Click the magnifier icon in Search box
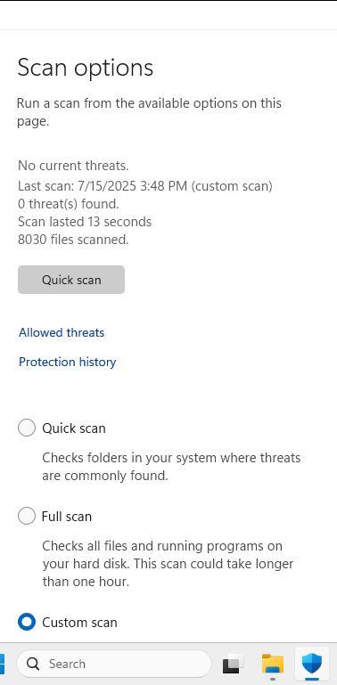The image size is (337, 685). (33, 664)
